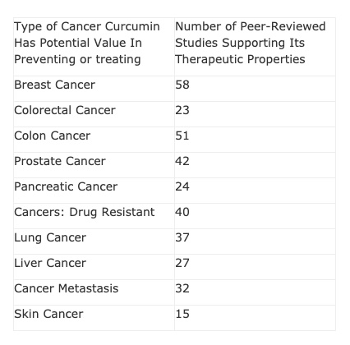Click the number 51 for Colon Cancer
Screen dimensions: 350x345
182,136
